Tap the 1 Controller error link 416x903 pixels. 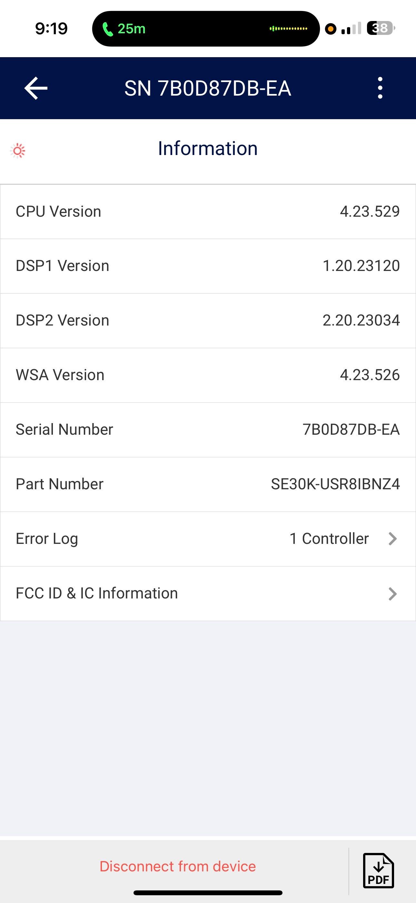point(329,539)
